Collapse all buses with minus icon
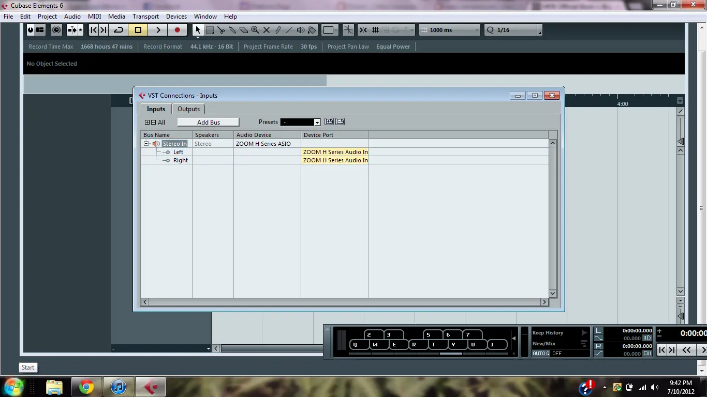Viewport: 707px width, 397px height. [153, 123]
